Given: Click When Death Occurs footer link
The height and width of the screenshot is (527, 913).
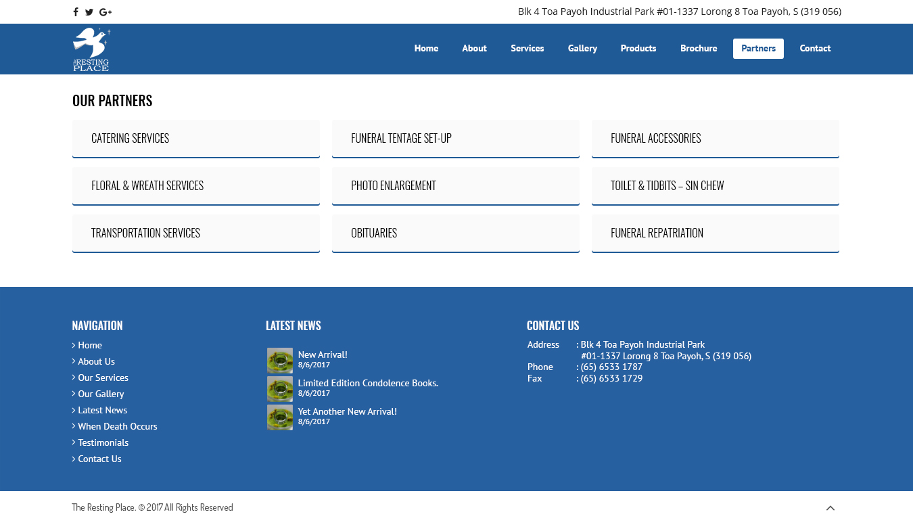Looking at the screenshot, I should click(117, 426).
